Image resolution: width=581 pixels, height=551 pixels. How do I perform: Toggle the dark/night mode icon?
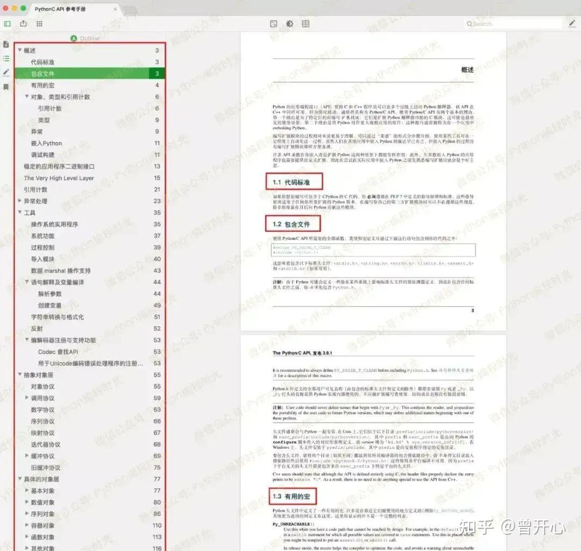pos(290,24)
